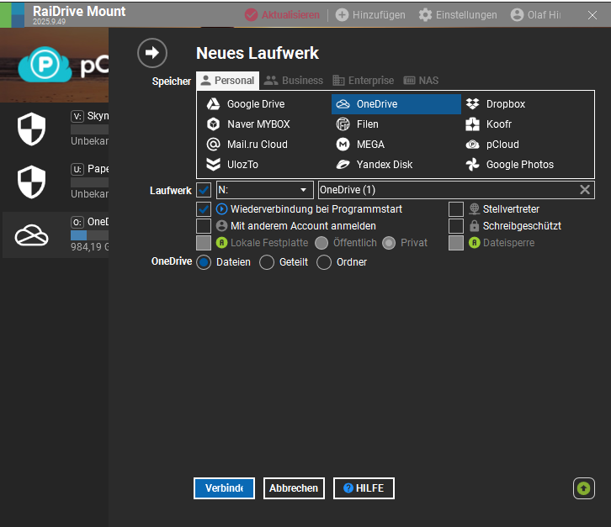Select the Ordner radio button
Viewport: 611px width, 527px height.
point(324,262)
